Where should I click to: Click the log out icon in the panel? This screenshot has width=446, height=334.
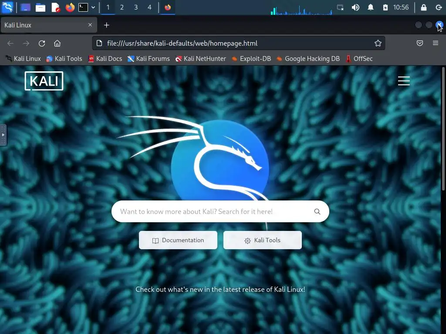coord(439,7)
